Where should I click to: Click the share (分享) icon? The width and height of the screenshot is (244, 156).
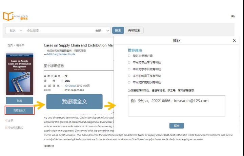click(x=6, y=120)
